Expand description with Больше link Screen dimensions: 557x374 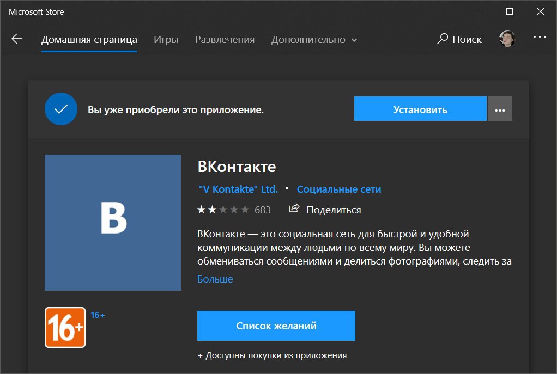click(x=215, y=279)
